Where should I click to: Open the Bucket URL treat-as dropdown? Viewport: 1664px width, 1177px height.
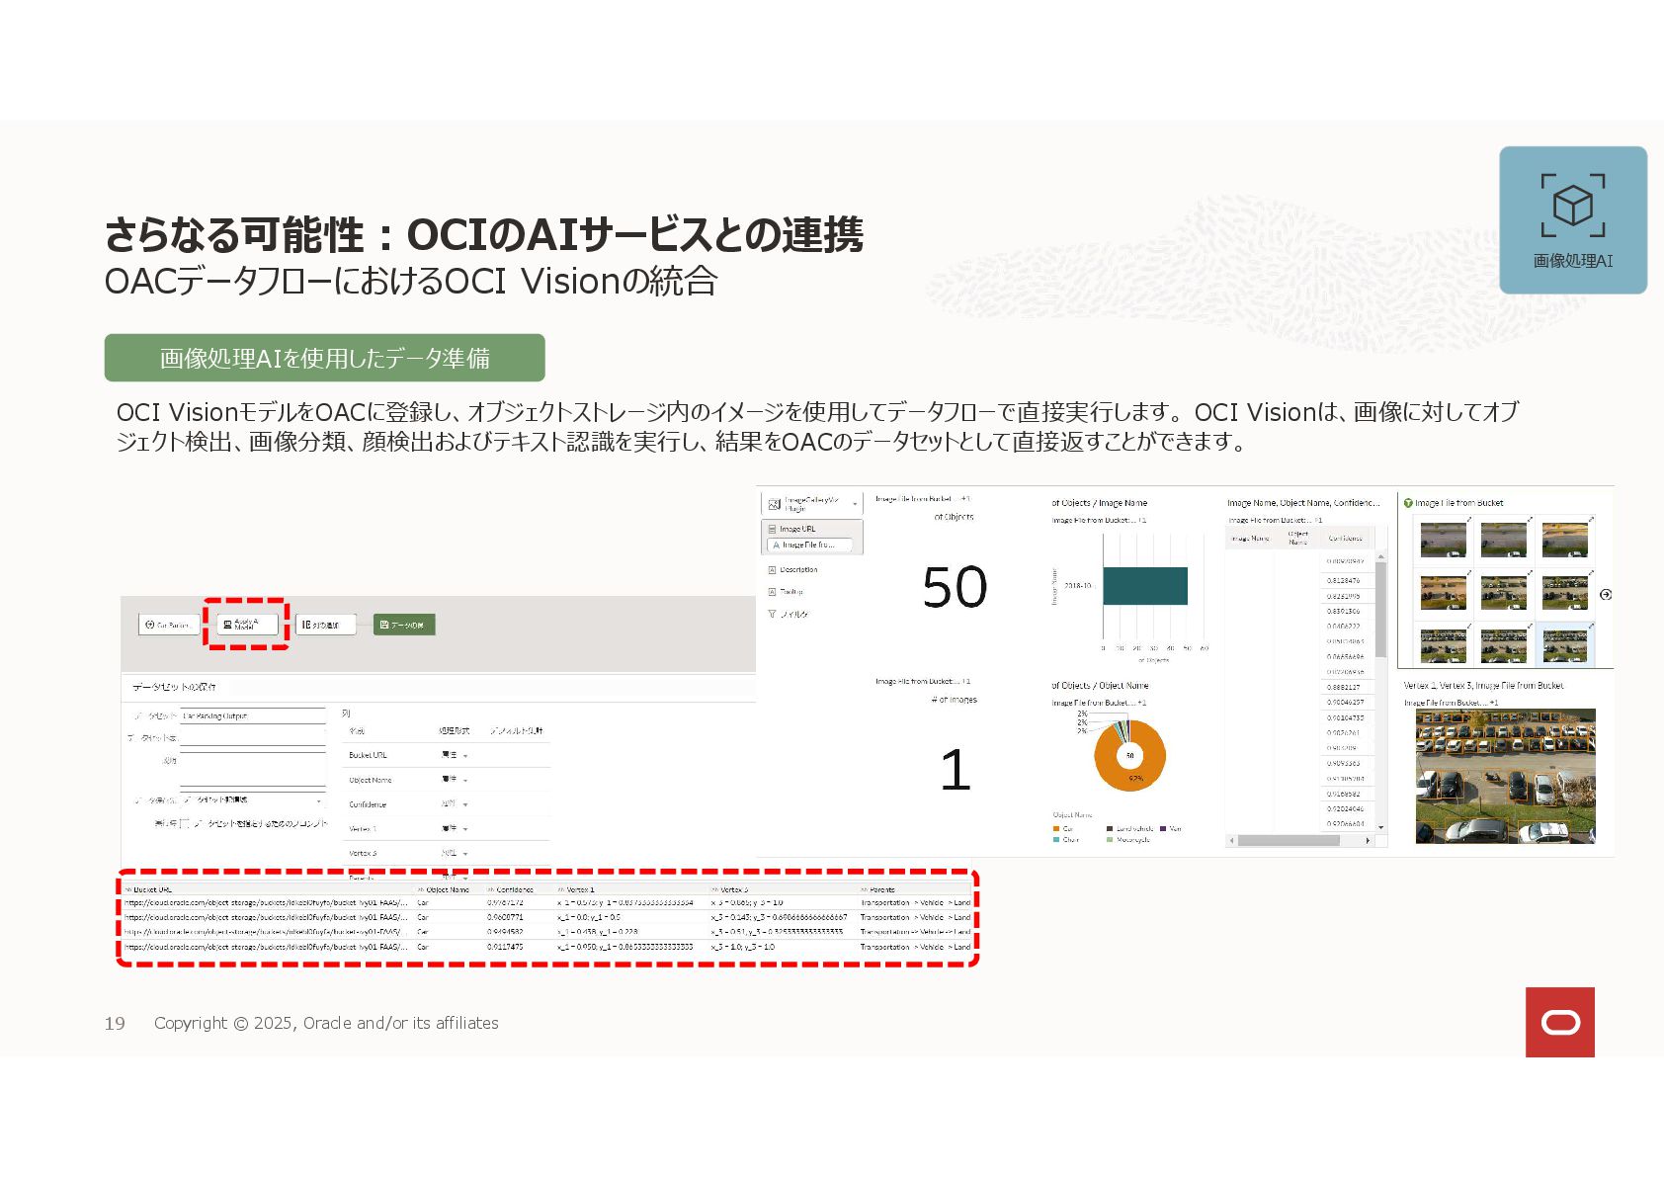[455, 755]
